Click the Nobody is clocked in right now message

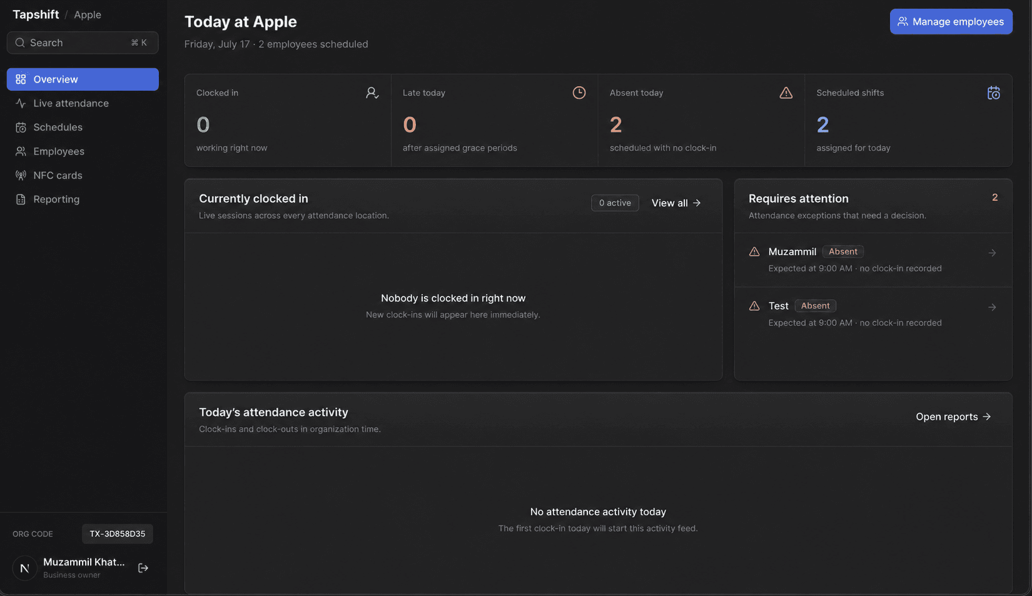point(453,298)
